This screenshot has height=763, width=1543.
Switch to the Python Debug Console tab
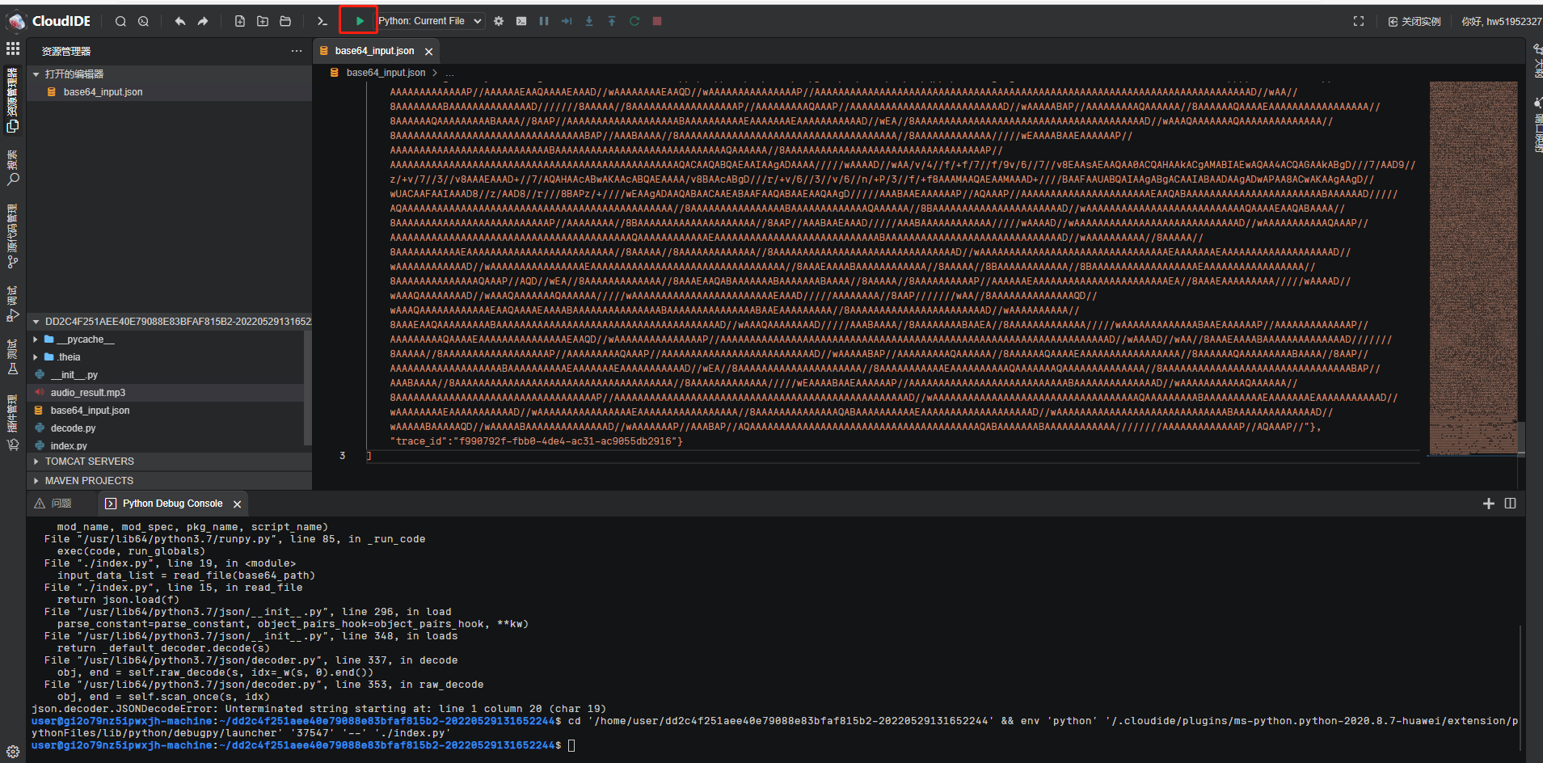point(172,504)
